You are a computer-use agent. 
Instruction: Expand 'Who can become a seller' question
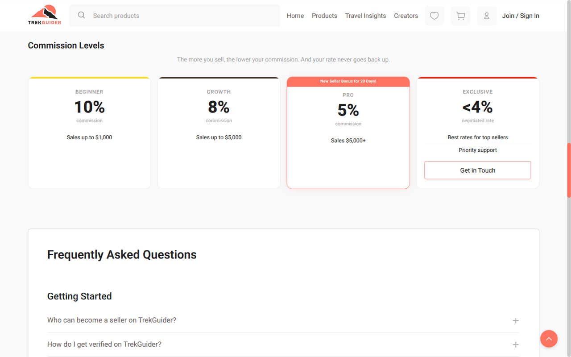pyautogui.click(x=283, y=320)
